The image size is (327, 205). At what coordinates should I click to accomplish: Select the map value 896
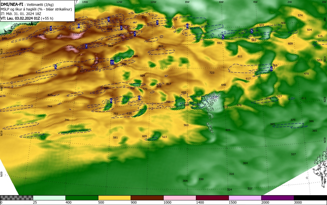tap(106, 88)
